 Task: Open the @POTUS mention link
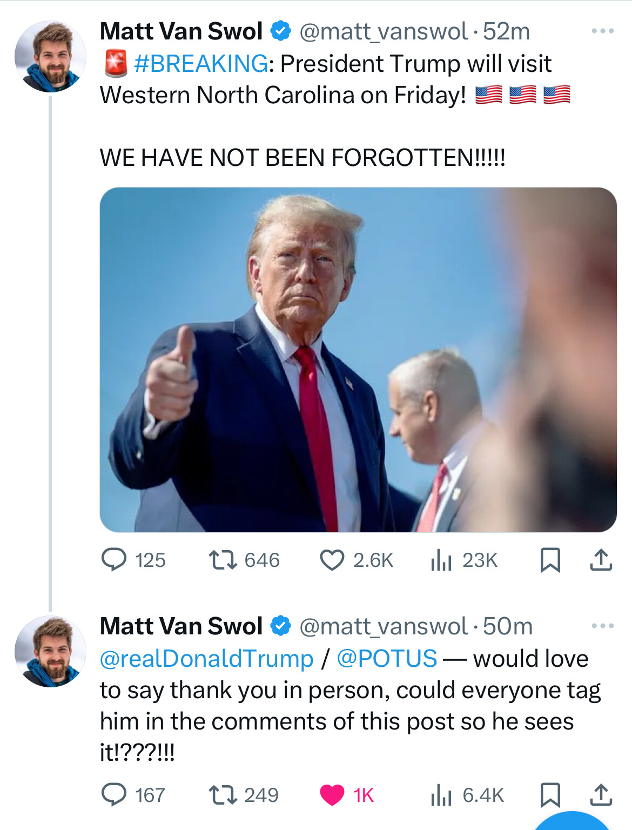(x=387, y=659)
